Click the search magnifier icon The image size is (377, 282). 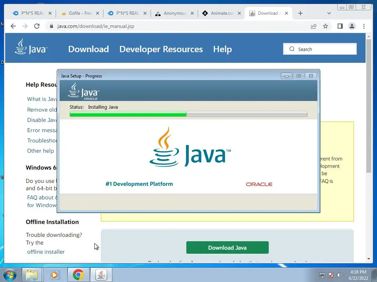(292, 49)
